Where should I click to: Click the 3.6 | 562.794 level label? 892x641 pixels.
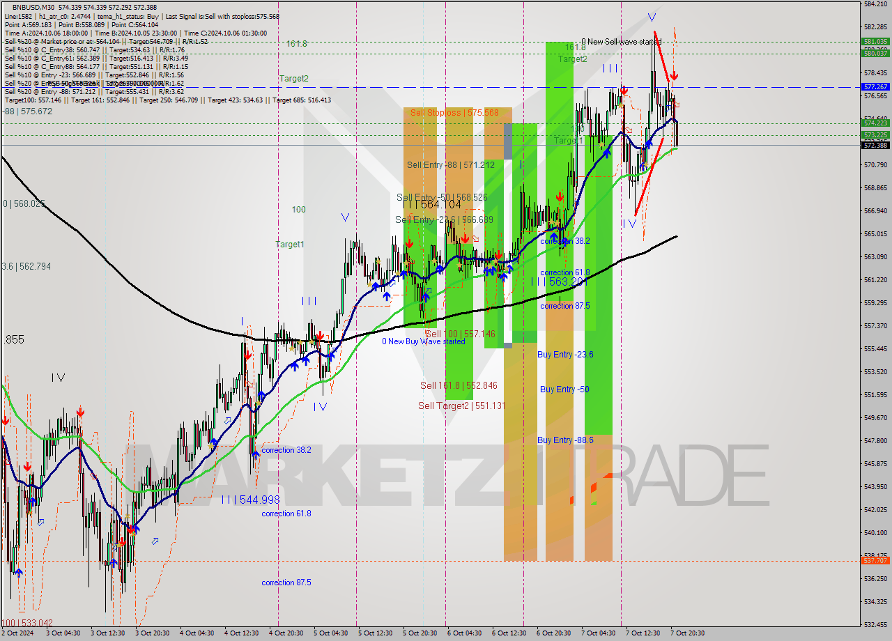[x=26, y=266]
